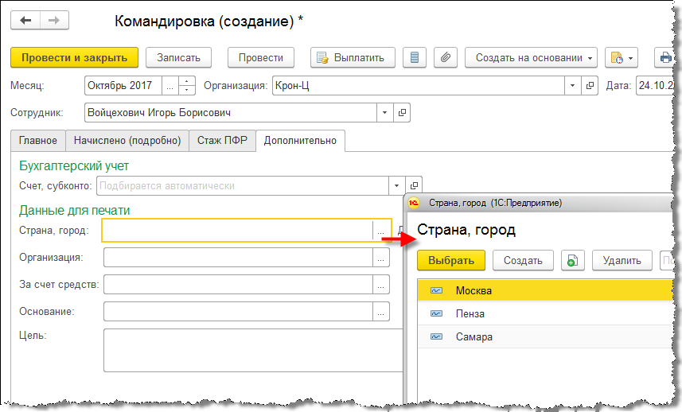682x412 pixels.
Task: Click the month stepper arrows
Action: pyautogui.click(x=187, y=85)
